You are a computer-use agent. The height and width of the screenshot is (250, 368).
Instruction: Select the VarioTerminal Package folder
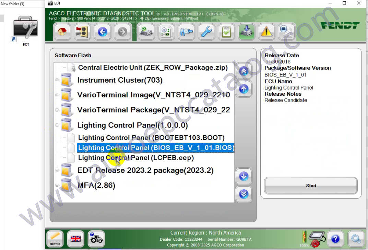coord(154,110)
